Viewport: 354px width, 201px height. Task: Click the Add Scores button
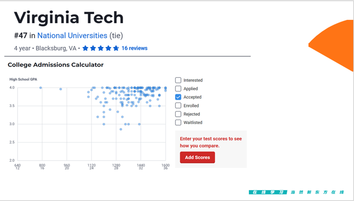coord(197,158)
